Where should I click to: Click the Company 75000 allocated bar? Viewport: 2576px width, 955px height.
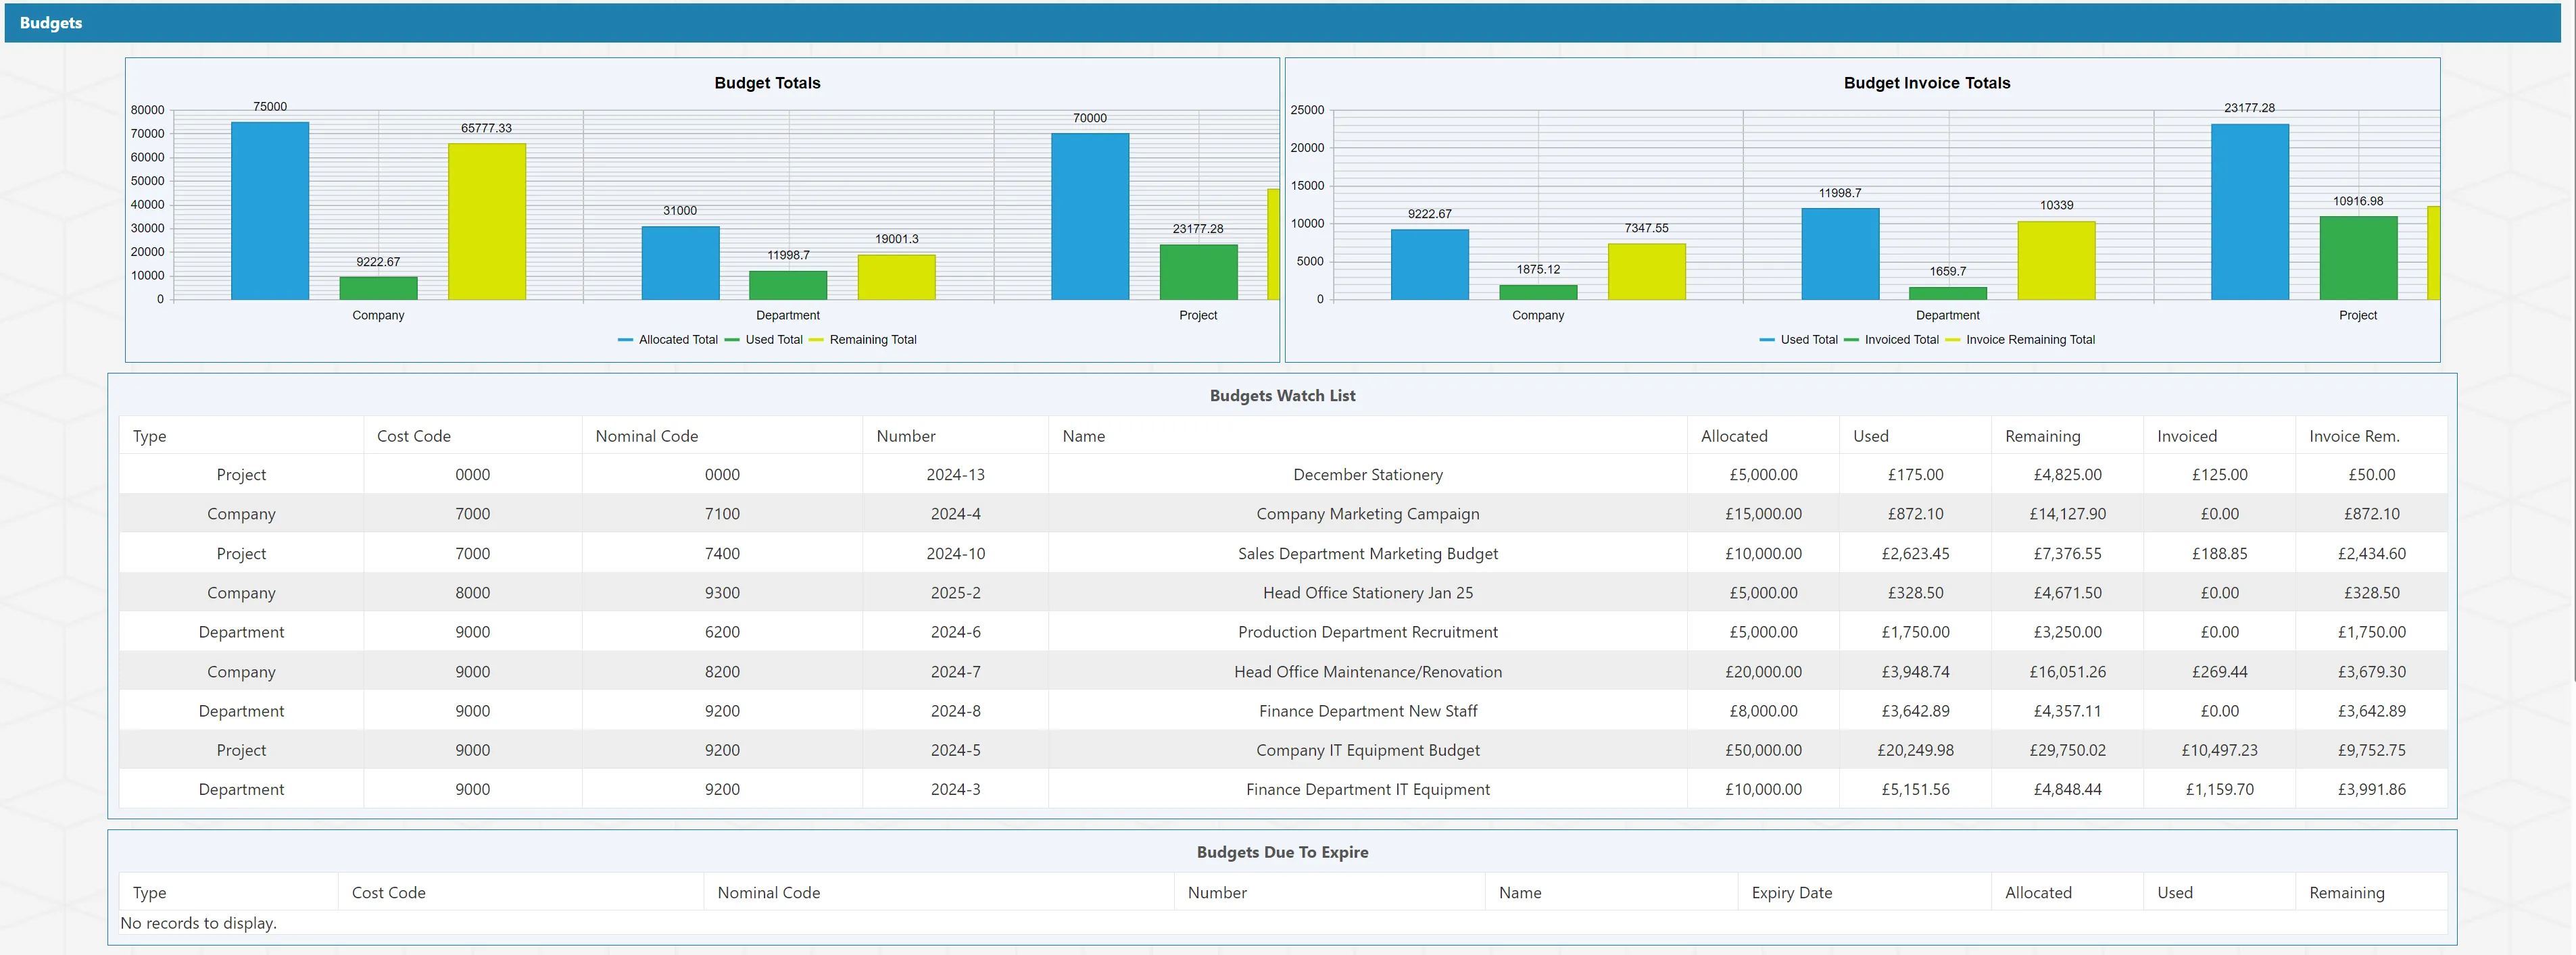click(270, 211)
